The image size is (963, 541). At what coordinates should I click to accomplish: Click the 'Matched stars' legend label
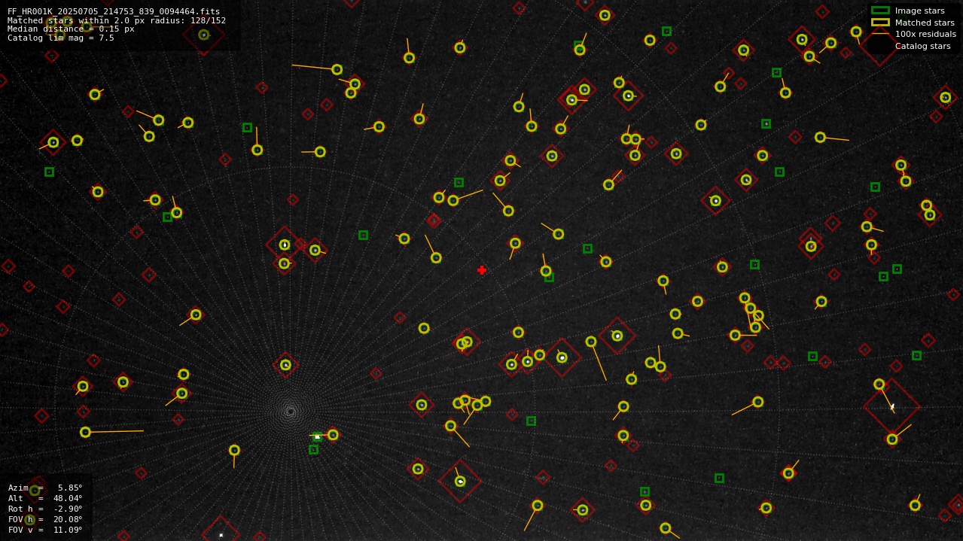[x=925, y=23]
